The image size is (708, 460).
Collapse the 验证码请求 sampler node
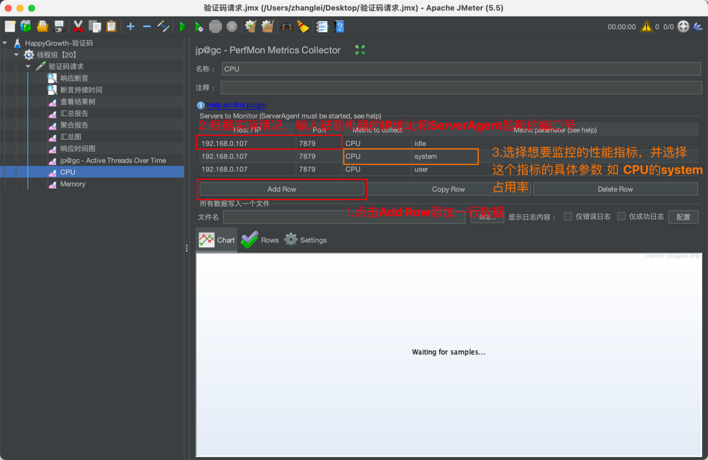coord(28,67)
